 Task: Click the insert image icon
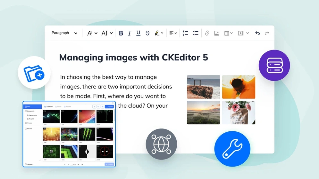pyautogui.click(x=217, y=33)
